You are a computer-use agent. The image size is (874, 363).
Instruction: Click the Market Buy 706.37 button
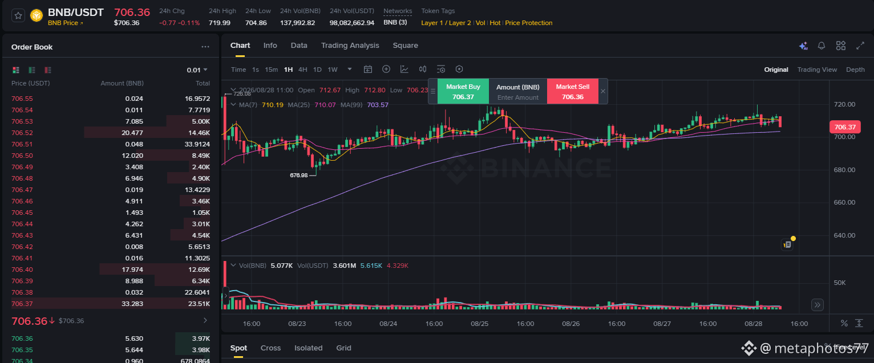(x=463, y=91)
